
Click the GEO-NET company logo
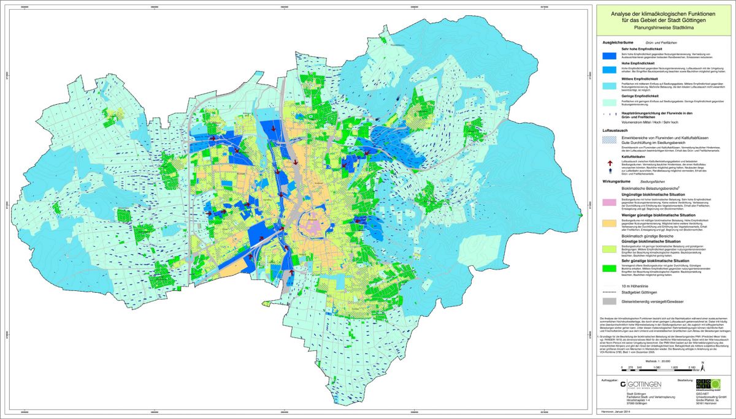pyautogui.click(x=708, y=385)
